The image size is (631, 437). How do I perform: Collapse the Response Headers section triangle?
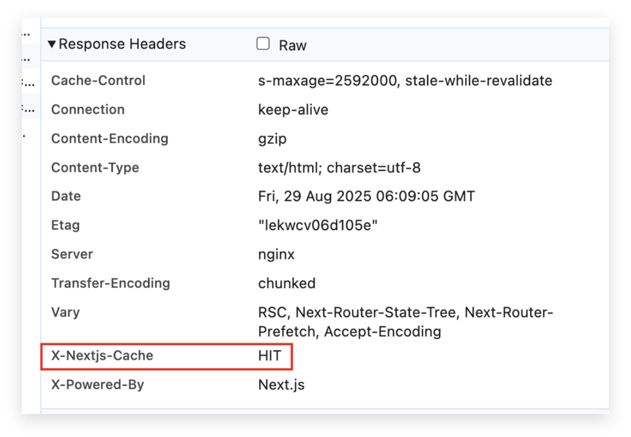(51, 44)
